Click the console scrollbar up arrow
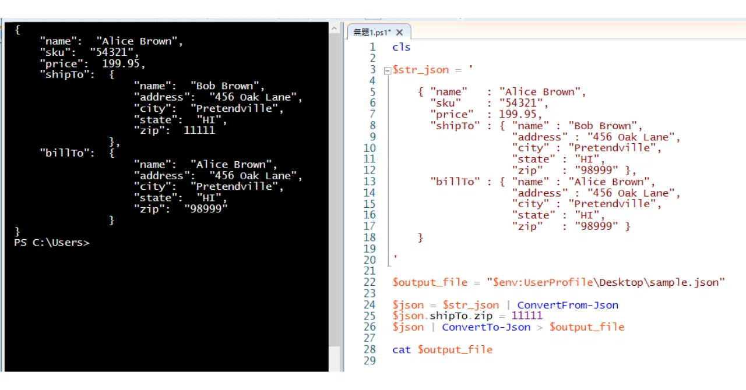Viewport: 746px width, 390px height. [335, 27]
